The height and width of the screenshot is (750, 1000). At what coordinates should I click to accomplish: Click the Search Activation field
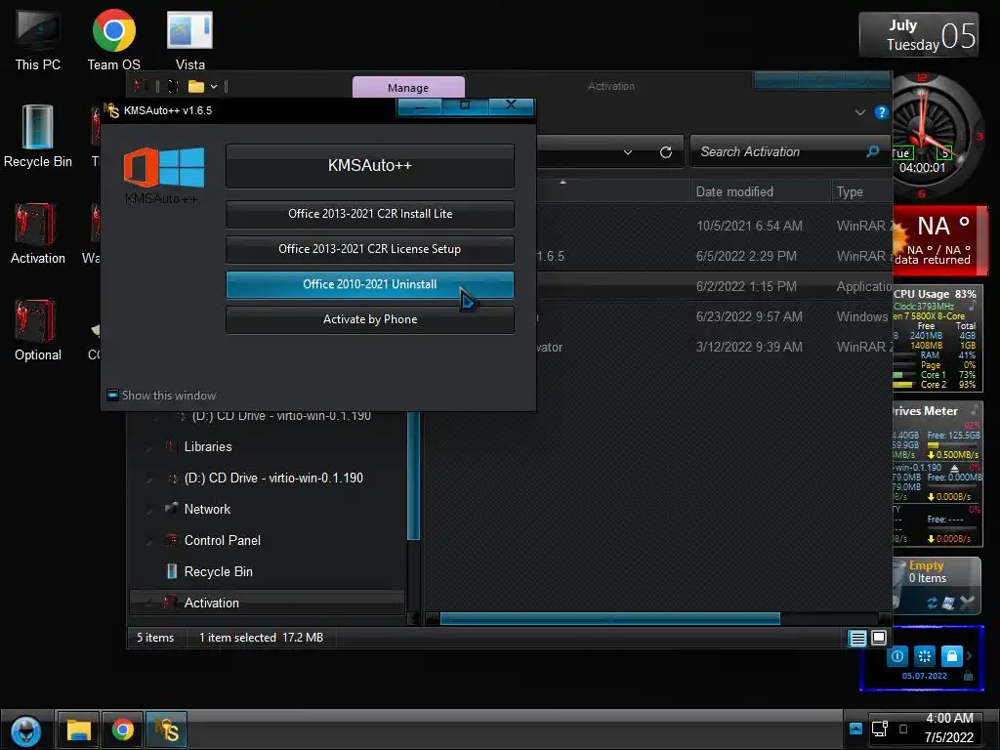click(x=781, y=151)
